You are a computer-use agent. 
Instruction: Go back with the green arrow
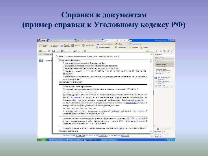[40, 51]
